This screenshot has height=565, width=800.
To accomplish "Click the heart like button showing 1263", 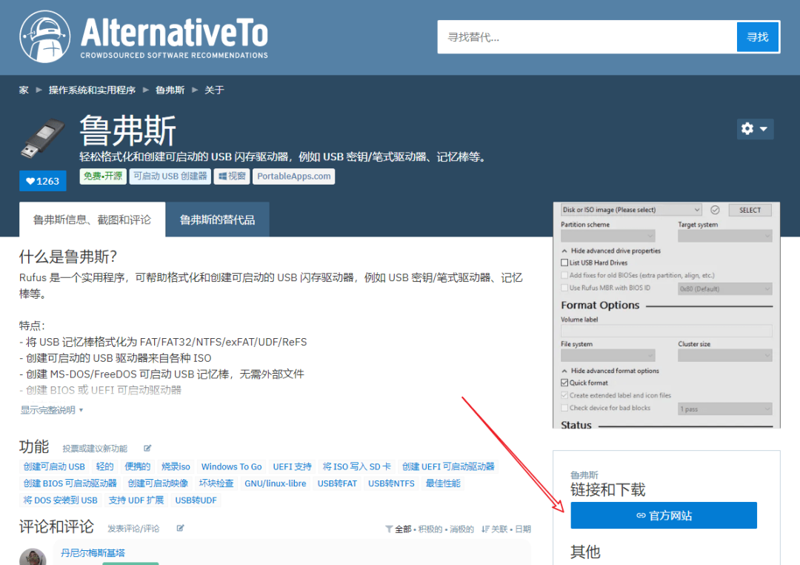I will click(42, 181).
